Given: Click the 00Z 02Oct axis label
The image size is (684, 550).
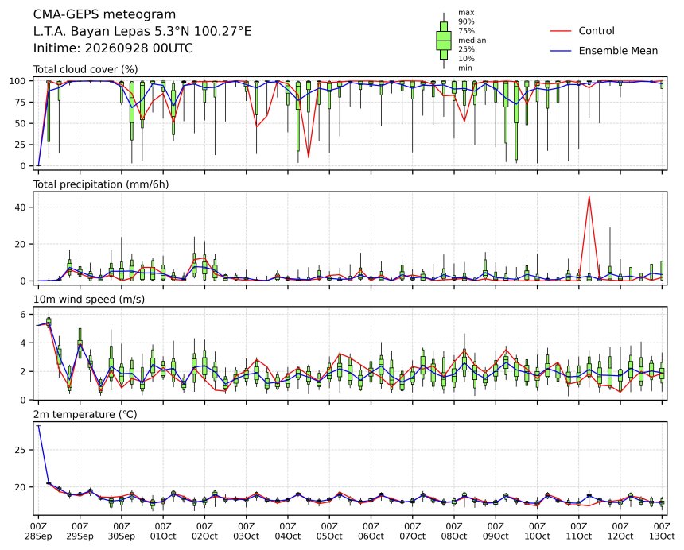Looking at the screenshot, I should point(204,531).
